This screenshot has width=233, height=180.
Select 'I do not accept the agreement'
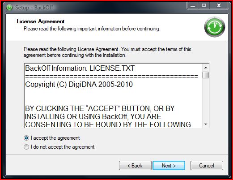tap(26, 147)
